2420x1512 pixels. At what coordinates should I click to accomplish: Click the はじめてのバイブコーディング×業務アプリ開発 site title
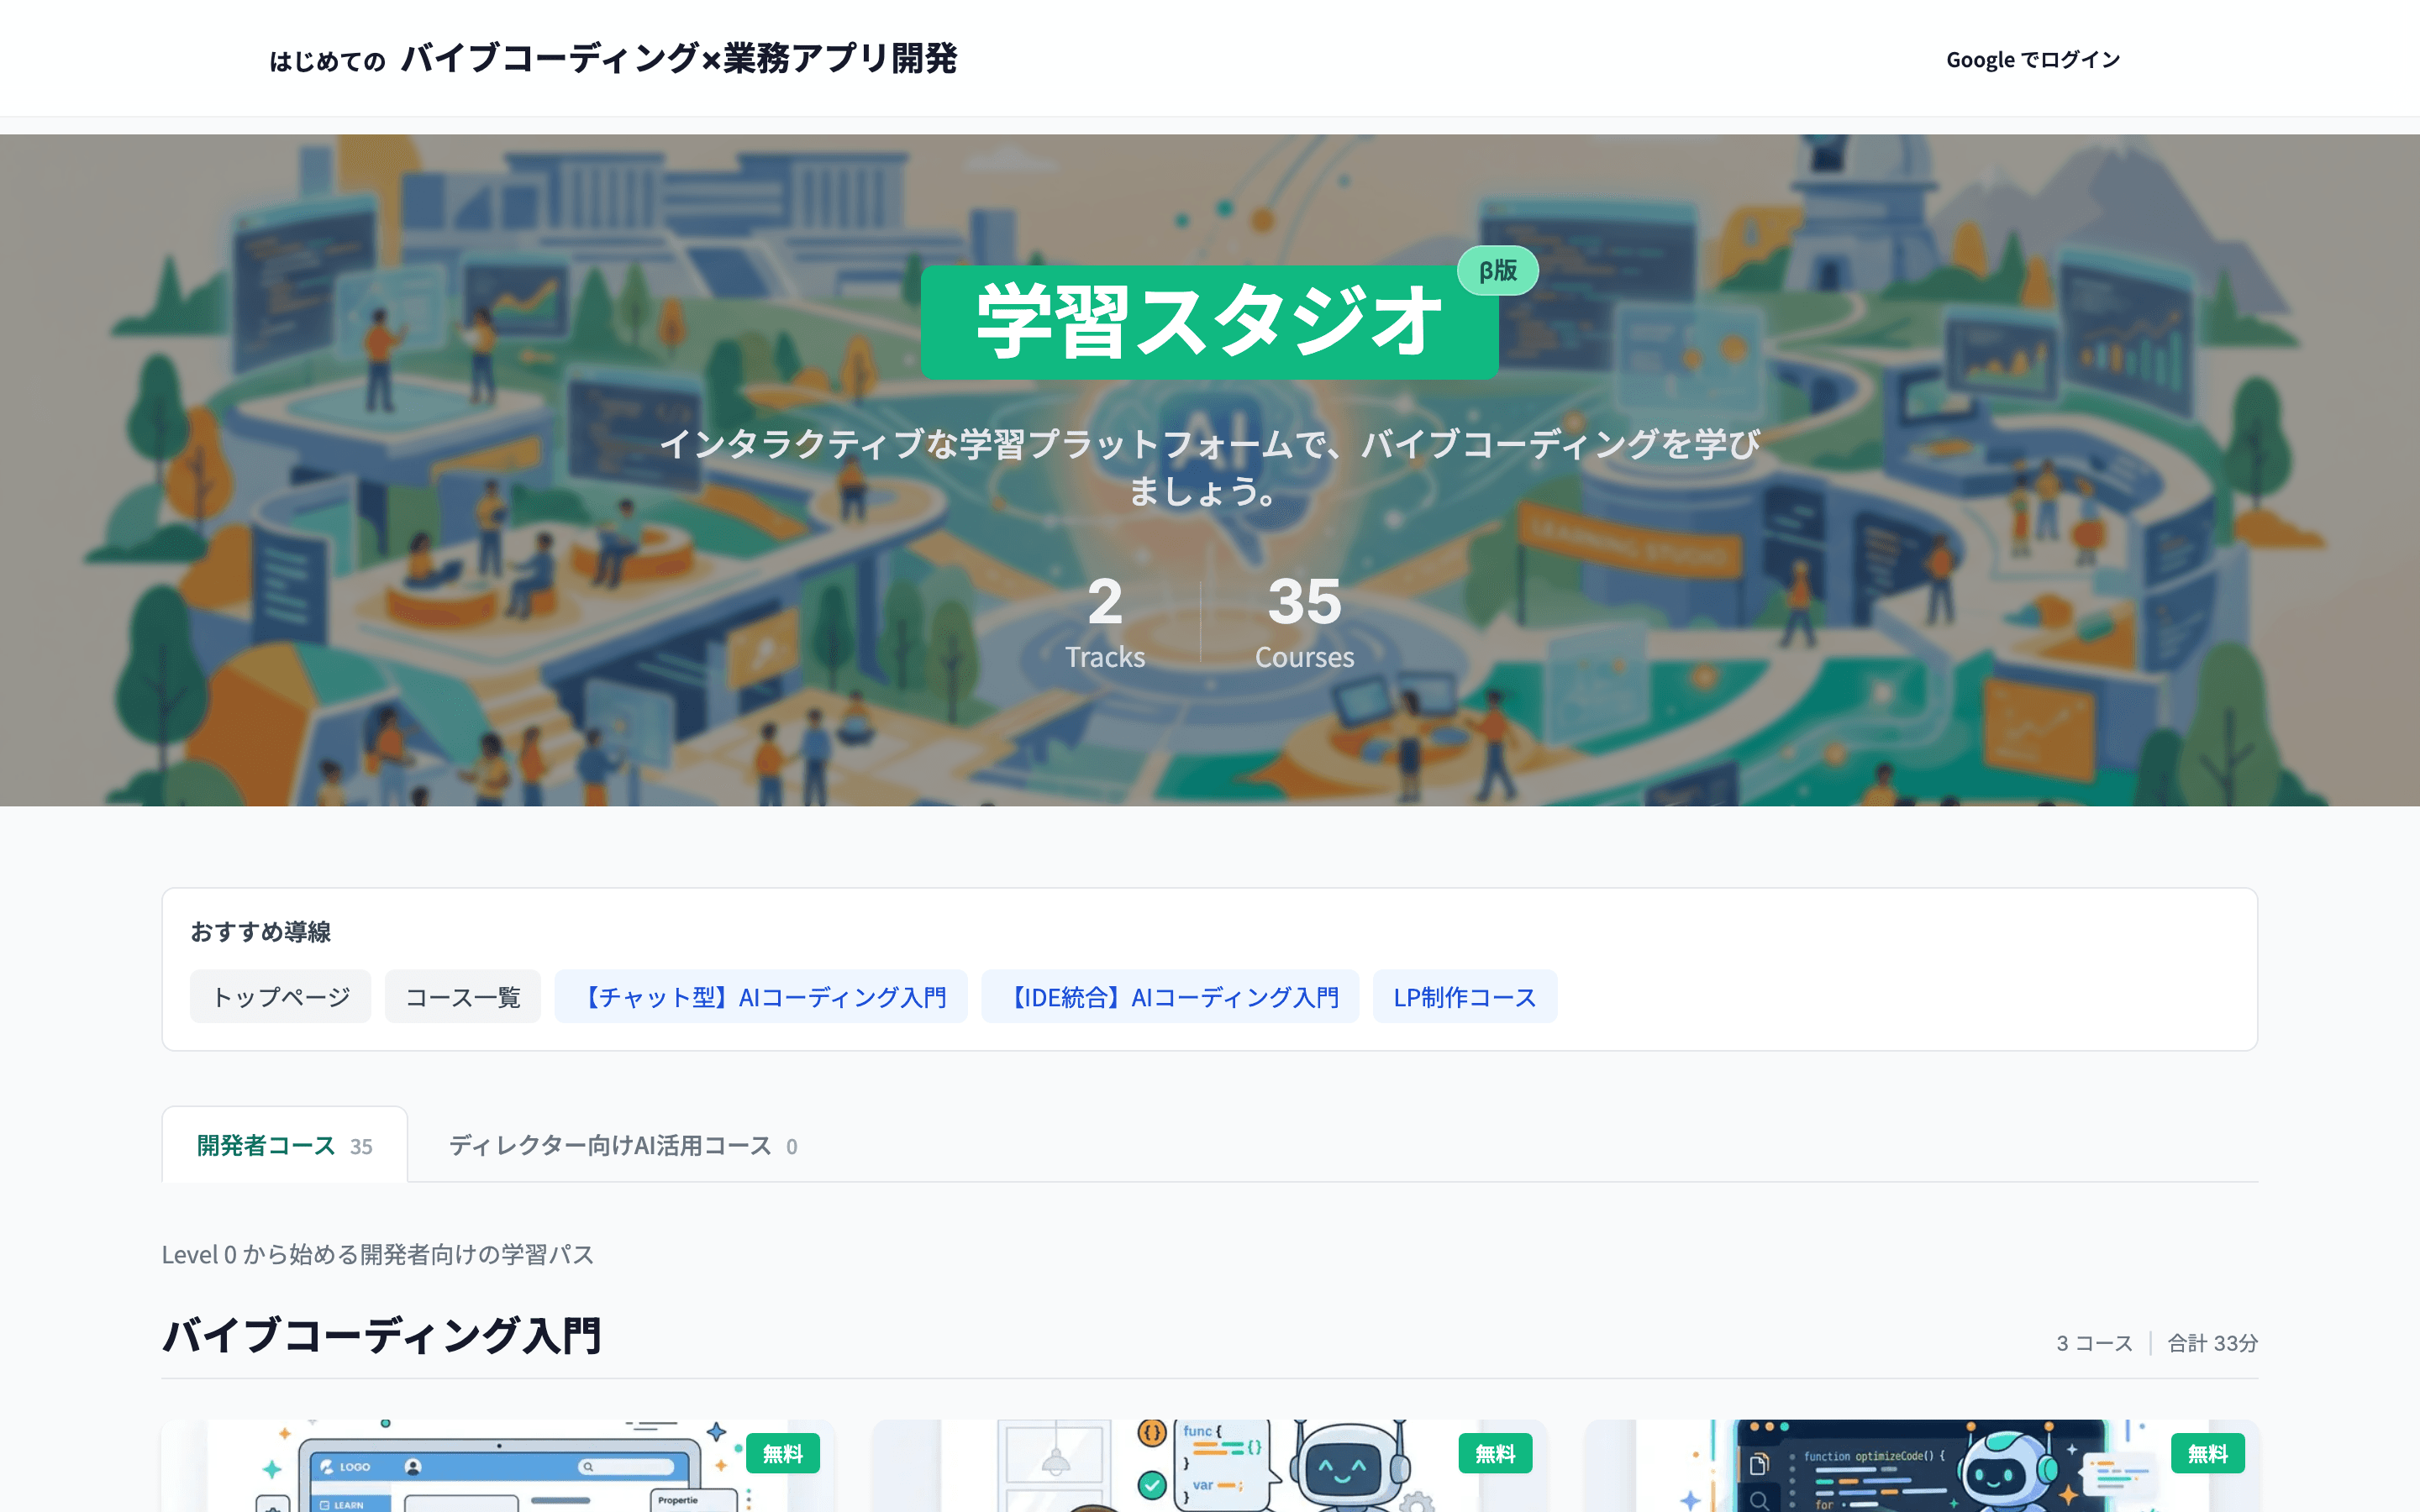(613, 58)
